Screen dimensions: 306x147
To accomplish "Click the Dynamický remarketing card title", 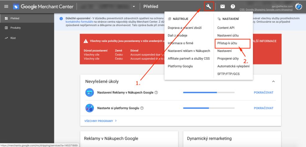I will point(209,139).
